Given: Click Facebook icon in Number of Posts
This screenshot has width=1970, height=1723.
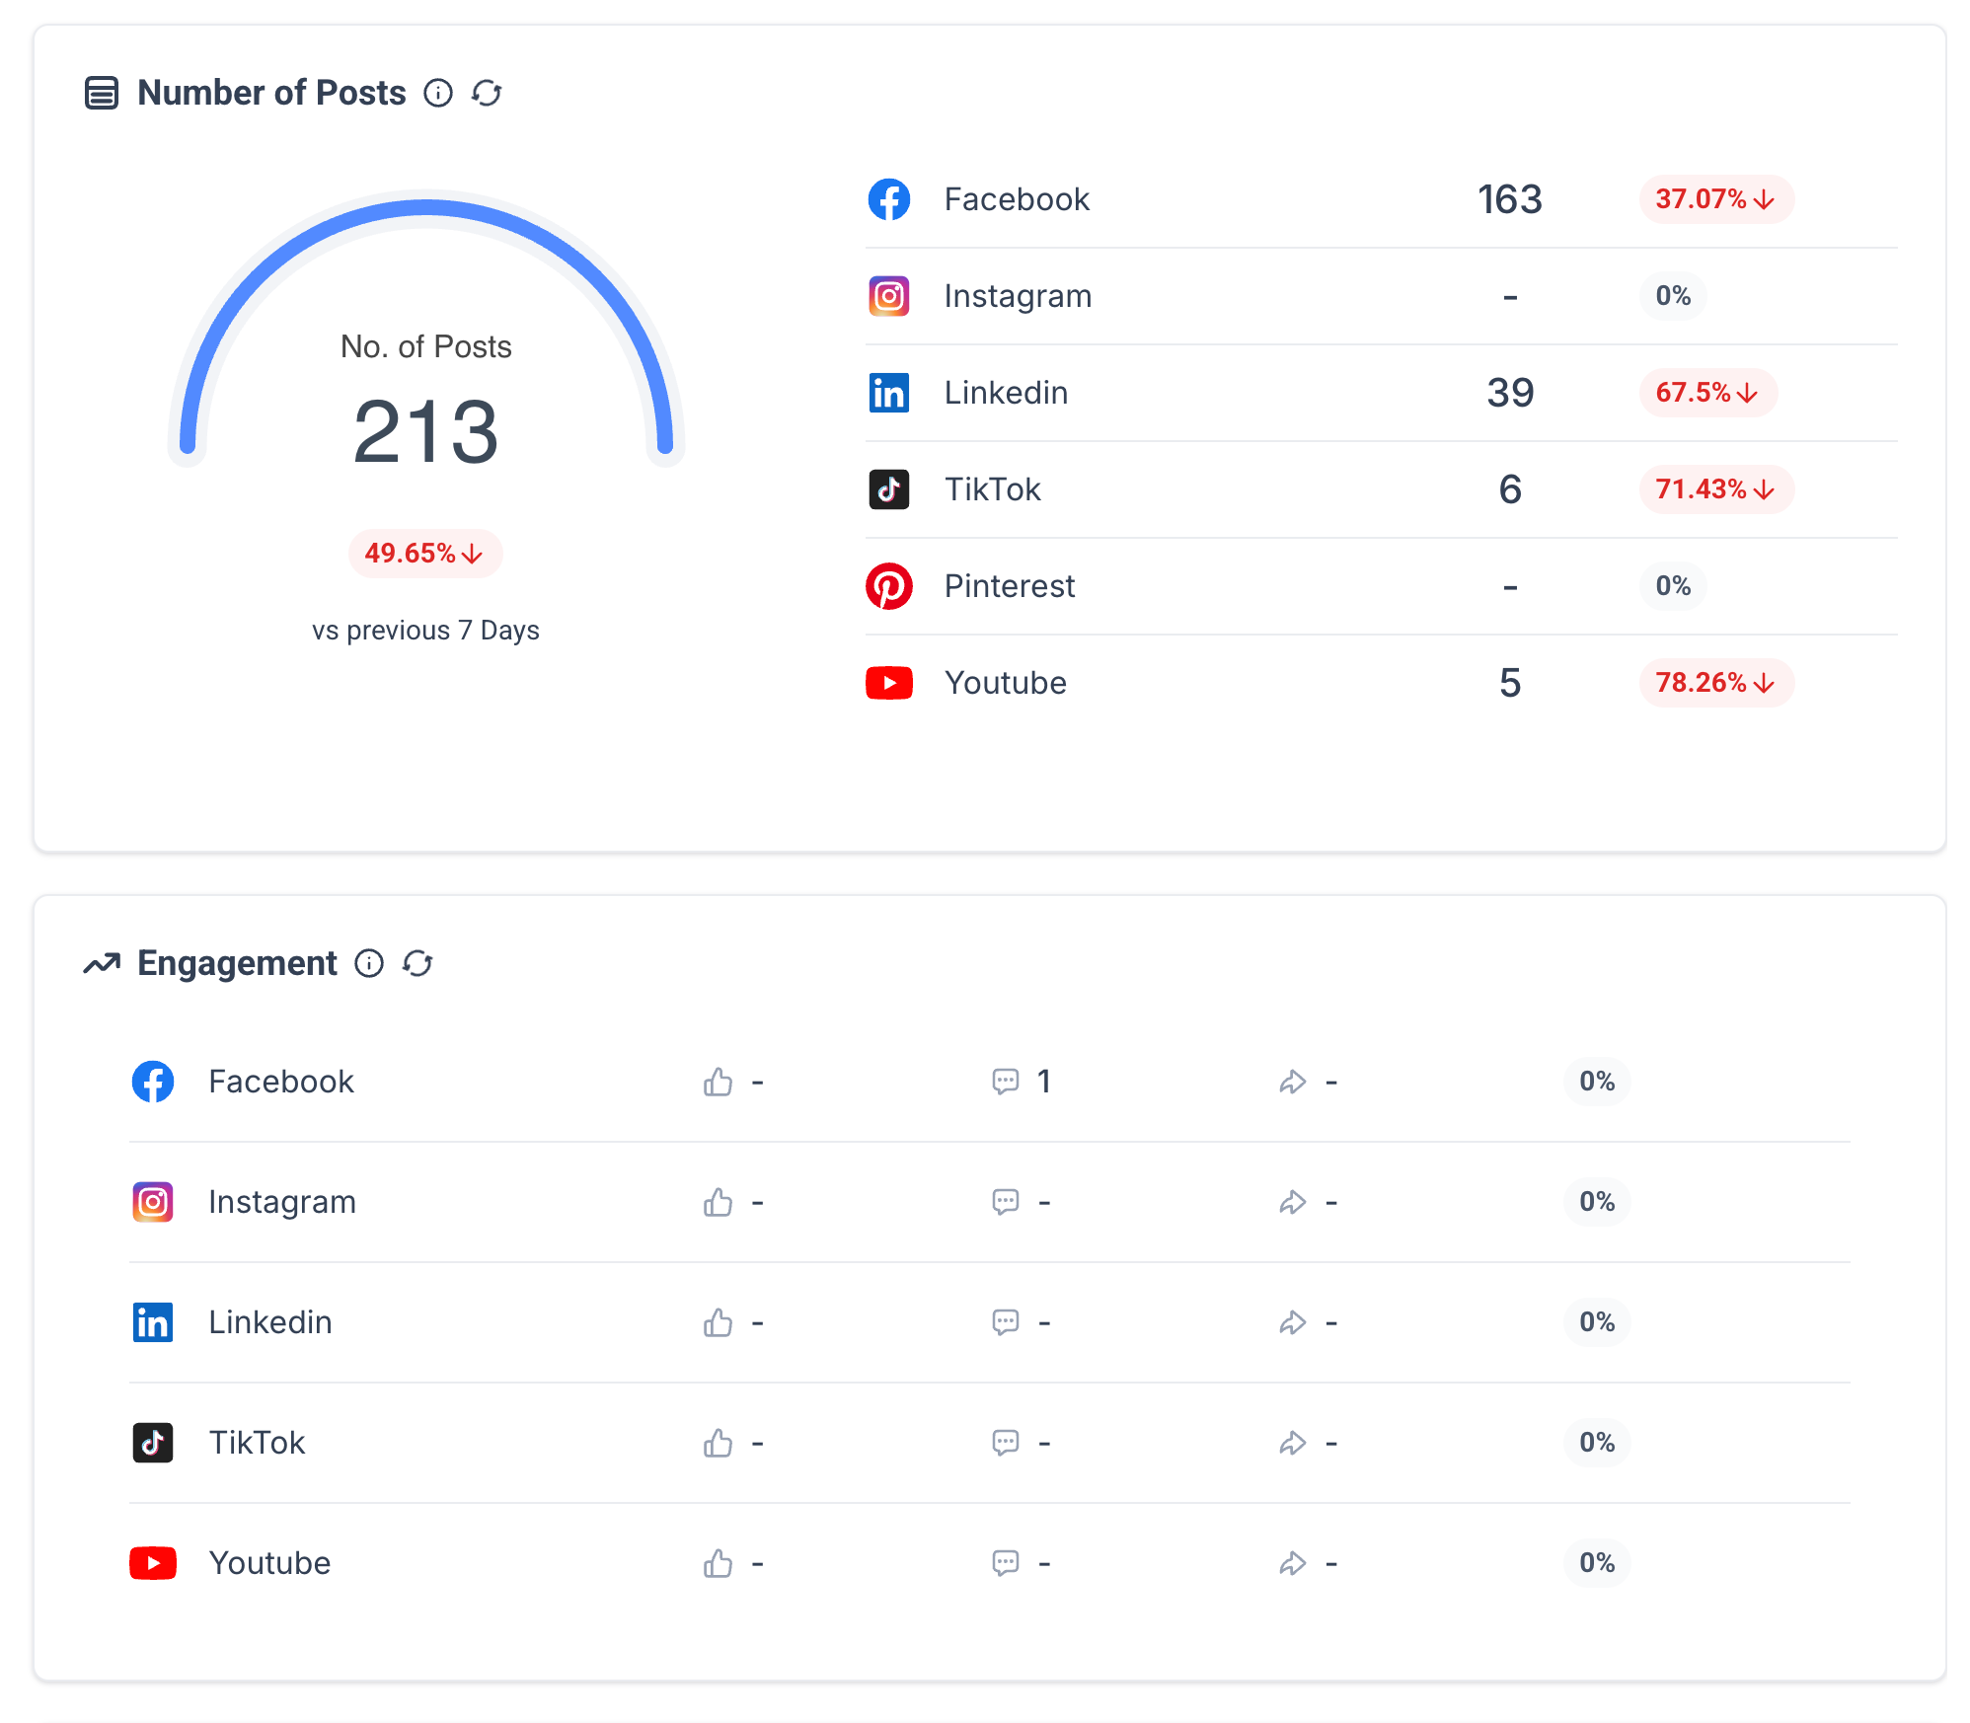Looking at the screenshot, I should (889, 199).
